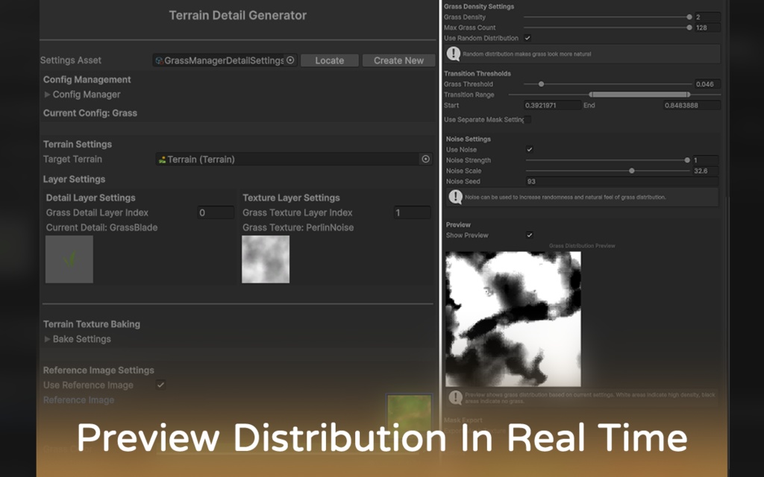Adjust the Noise Strength slider
Screen dimensions: 764x477
tap(607, 160)
